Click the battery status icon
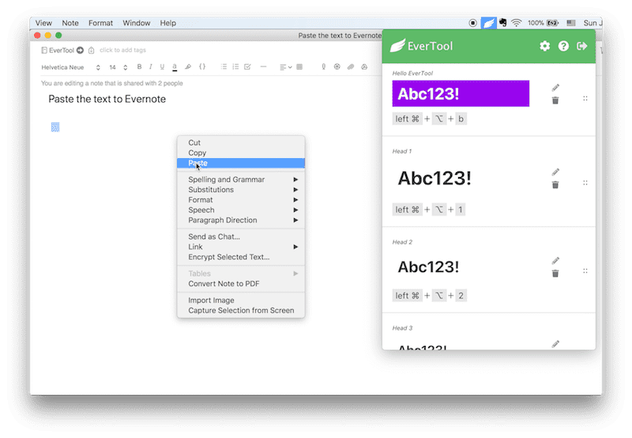The width and height of the screenshot is (632, 438). 552,23
